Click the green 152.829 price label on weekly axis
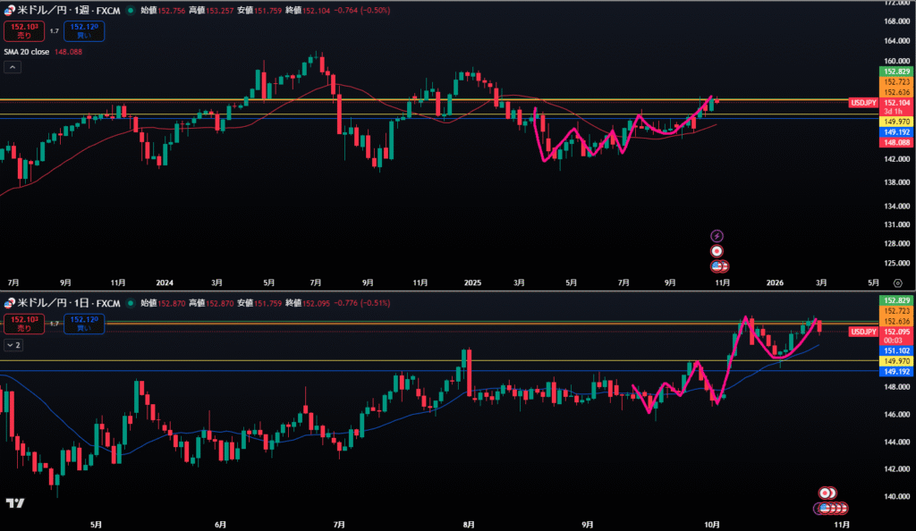The width and height of the screenshot is (916, 531). point(896,72)
